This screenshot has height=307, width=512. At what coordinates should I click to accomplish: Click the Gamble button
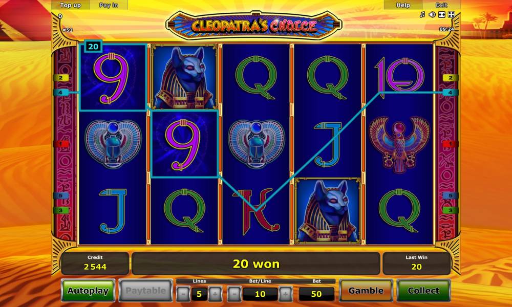(x=366, y=290)
